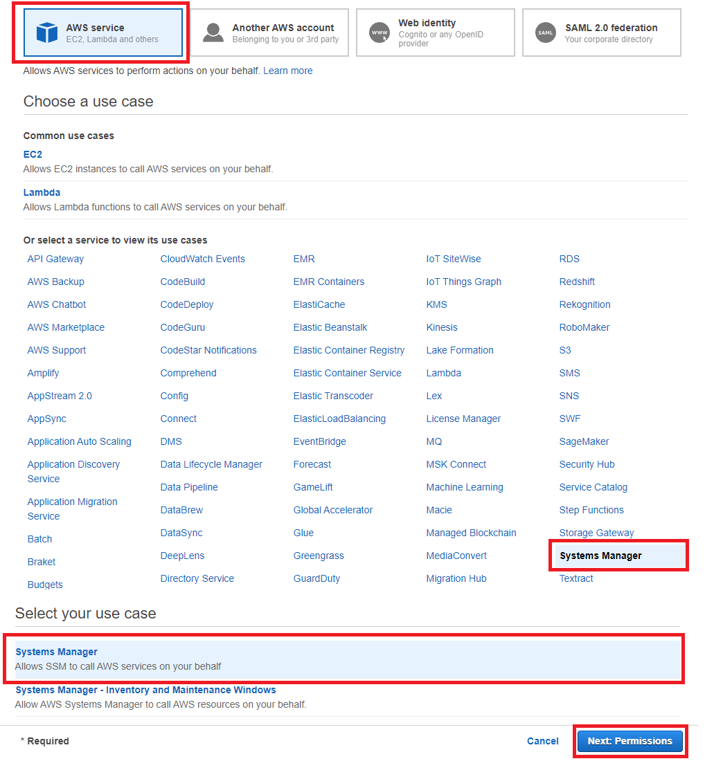Choose CloudWatch Events service
This screenshot has width=723, height=779.
point(203,259)
